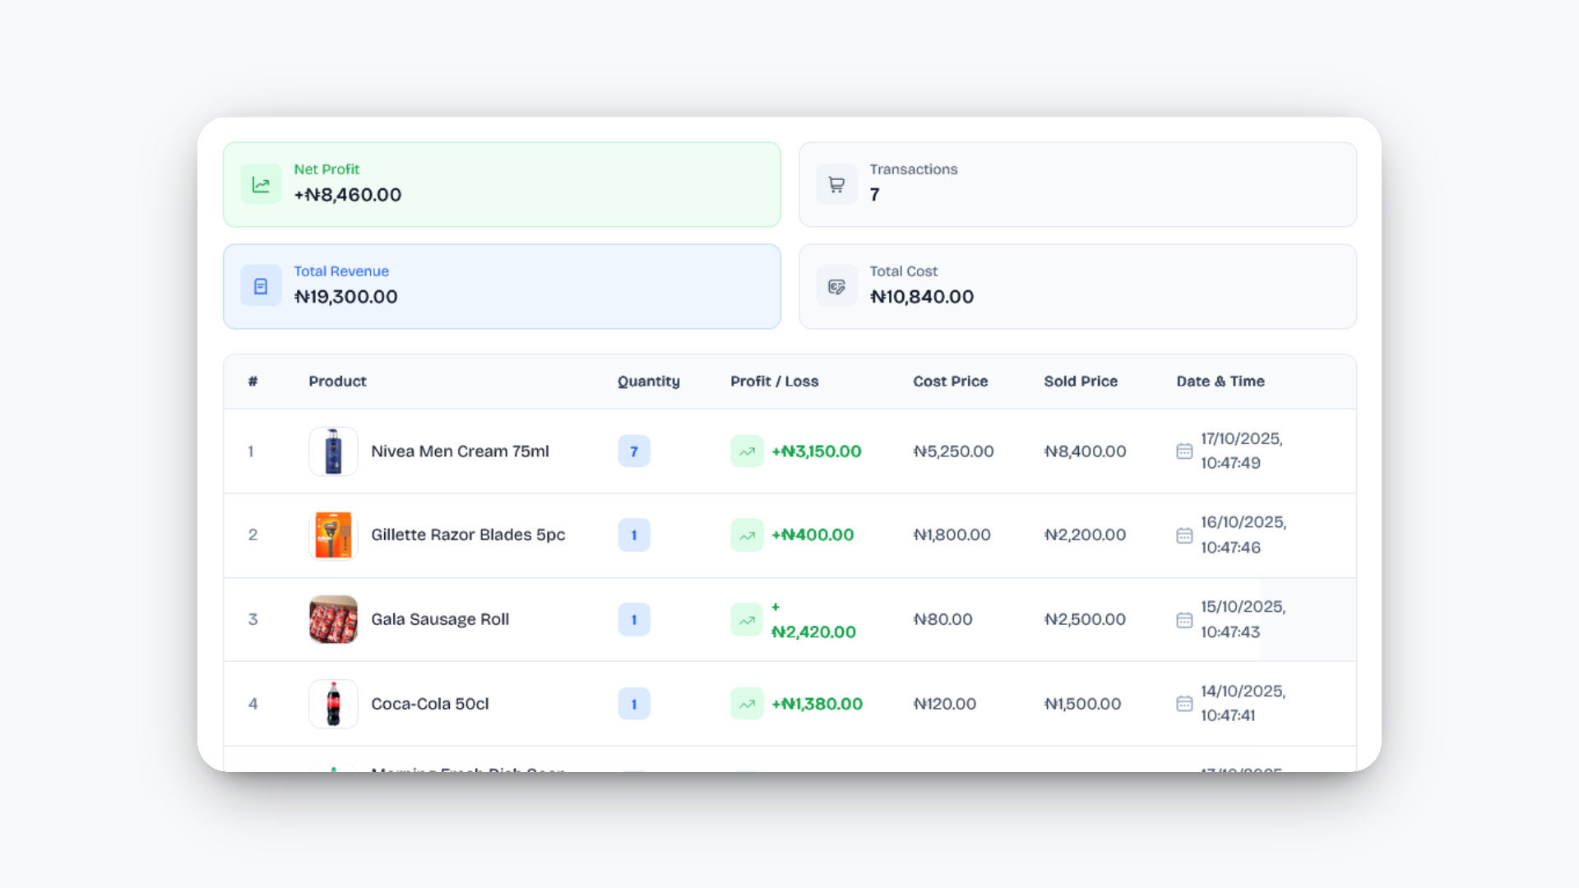
Task: Click the date 17/10/2025, 10:47:49
Action: [x=1242, y=451]
